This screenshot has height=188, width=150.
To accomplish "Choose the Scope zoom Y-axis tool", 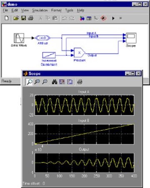I will [45, 81].
